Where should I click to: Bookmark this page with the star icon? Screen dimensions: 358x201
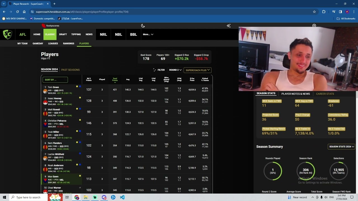click(314, 12)
